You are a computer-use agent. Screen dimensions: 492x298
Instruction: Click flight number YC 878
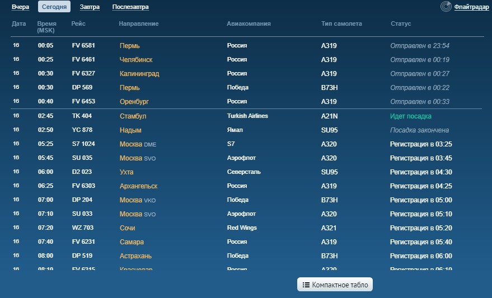tap(82, 130)
